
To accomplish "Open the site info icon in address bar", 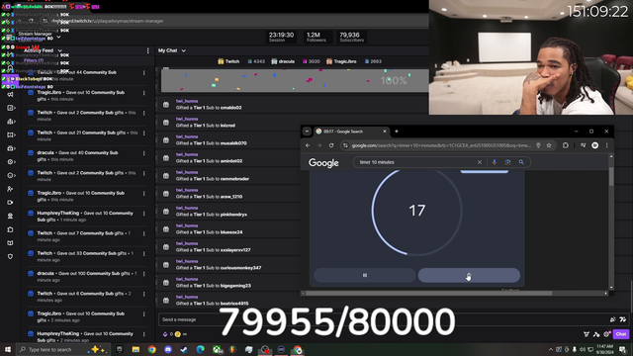I will pos(345,145).
